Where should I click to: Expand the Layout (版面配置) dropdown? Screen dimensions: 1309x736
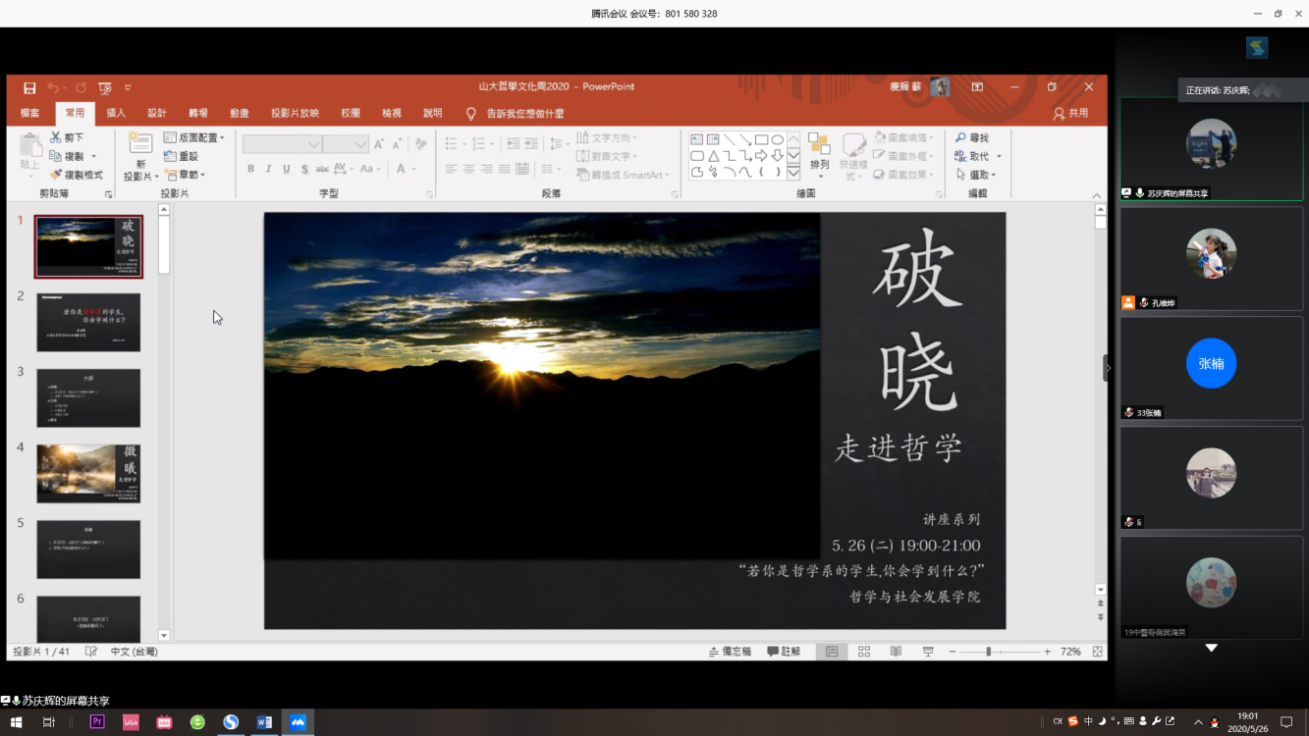click(x=194, y=138)
